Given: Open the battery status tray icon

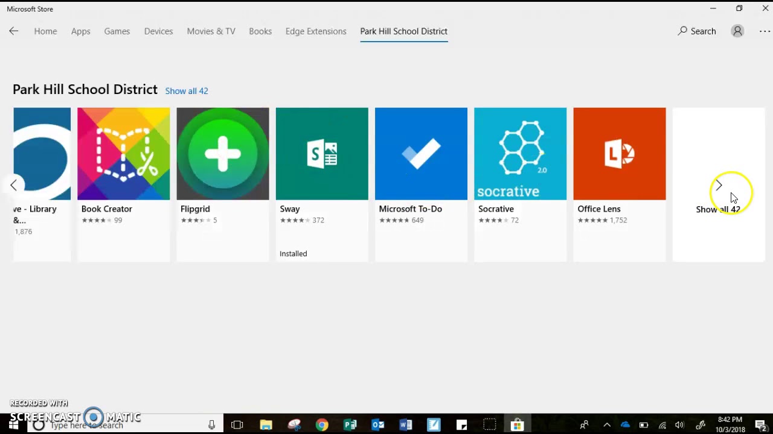Looking at the screenshot, I should pyautogui.click(x=644, y=425).
